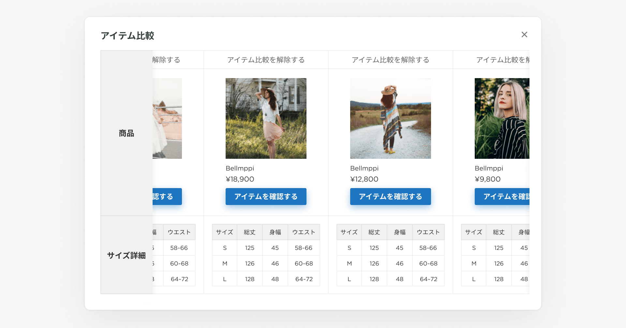This screenshot has height=328, width=626.
Task: Click the M size cell in ¥18,900 item's table
Action: [225, 264]
